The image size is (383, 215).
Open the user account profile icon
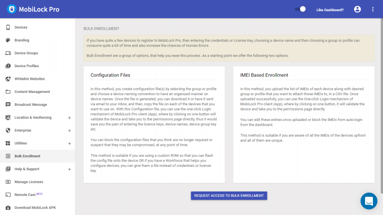coord(357,9)
